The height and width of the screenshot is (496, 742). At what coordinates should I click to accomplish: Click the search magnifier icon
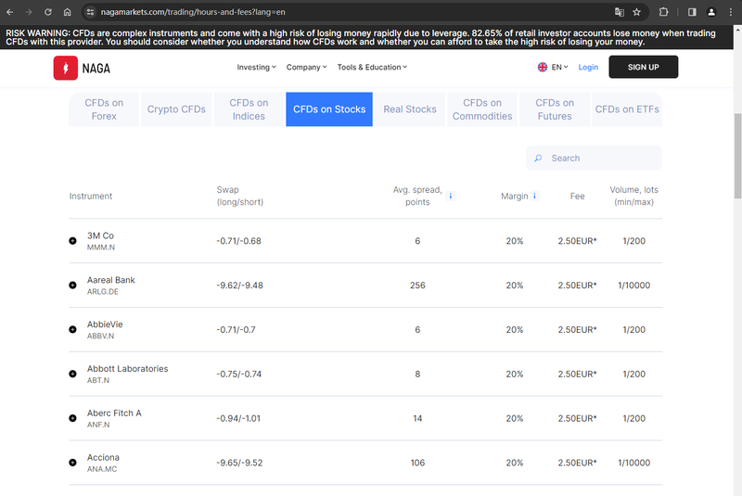538,158
